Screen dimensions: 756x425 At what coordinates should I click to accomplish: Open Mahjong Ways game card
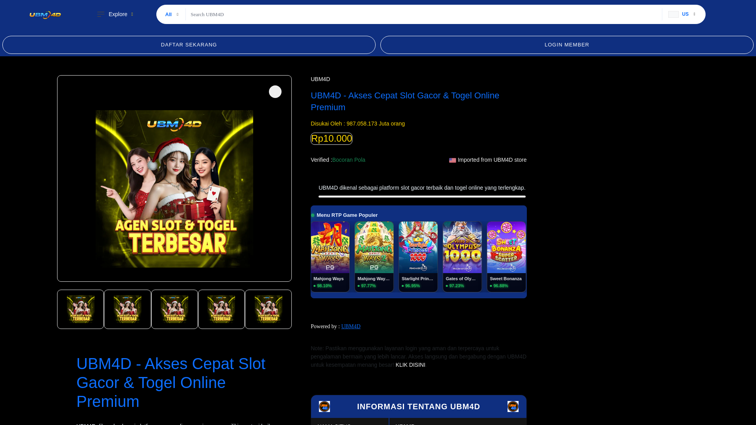tap(330, 257)
